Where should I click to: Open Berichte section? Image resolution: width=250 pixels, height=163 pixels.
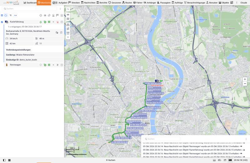(x=102, y=3)
